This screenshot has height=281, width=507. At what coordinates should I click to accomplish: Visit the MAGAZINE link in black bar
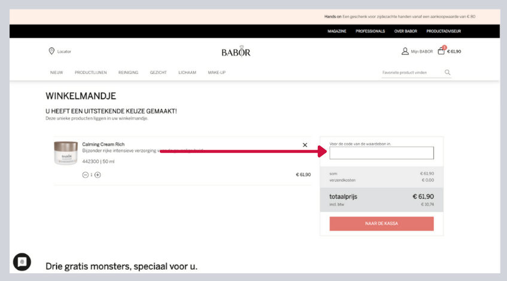(x=336, y=31)
